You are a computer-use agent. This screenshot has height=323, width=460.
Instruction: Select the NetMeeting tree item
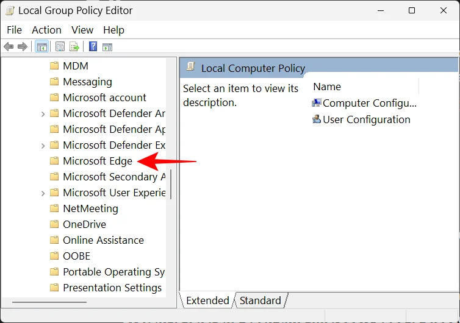[x=91, y=208]
